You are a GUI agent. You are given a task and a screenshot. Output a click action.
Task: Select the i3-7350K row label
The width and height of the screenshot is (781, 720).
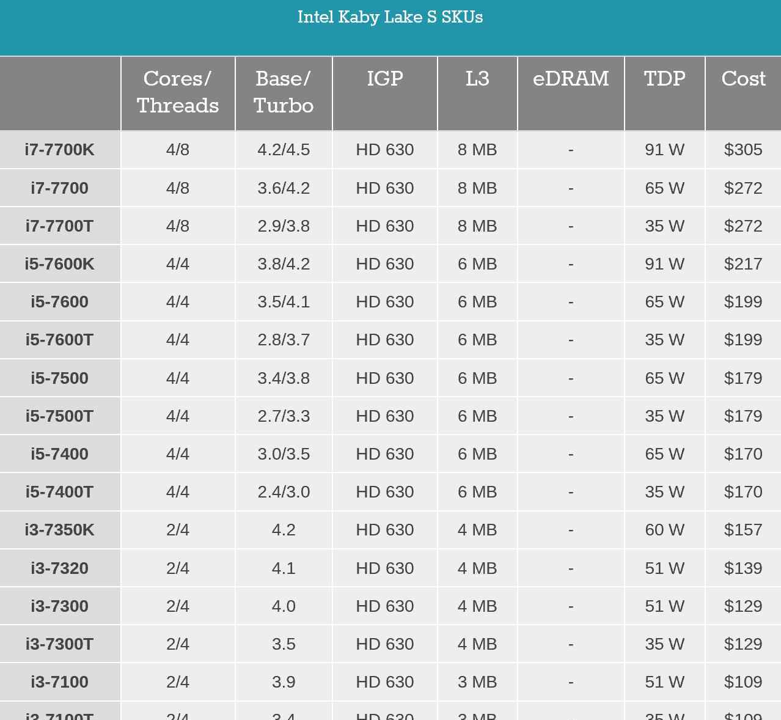pyautogui.click(x=59, y=530)
